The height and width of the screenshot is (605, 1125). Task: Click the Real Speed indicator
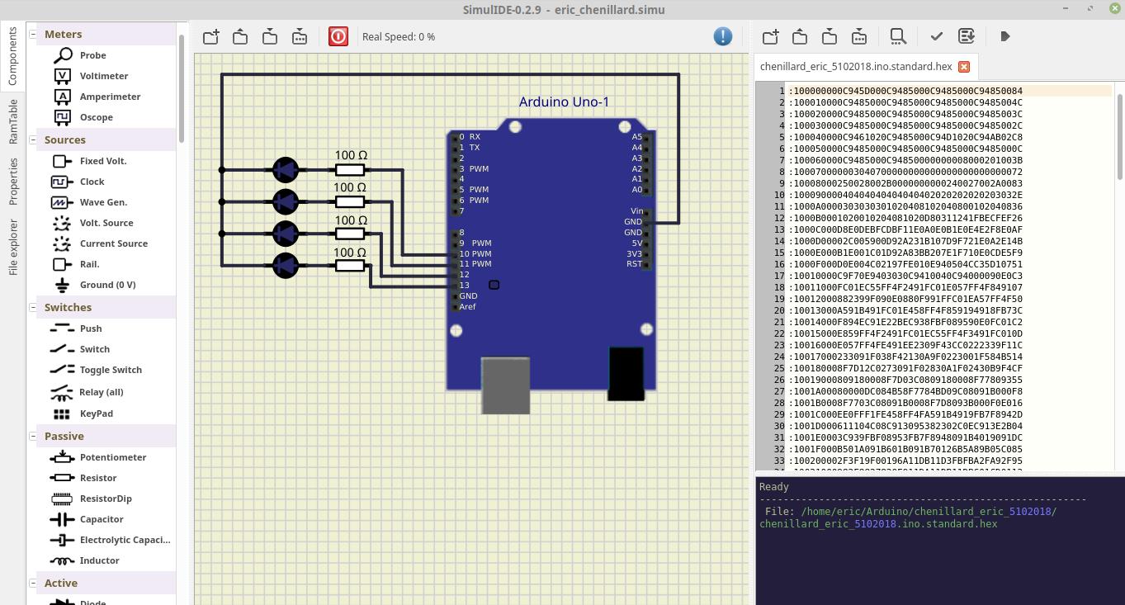[x=399, y=36]
